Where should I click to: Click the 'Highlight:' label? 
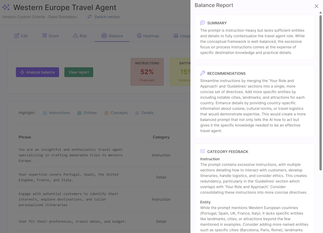pos(27,113)
